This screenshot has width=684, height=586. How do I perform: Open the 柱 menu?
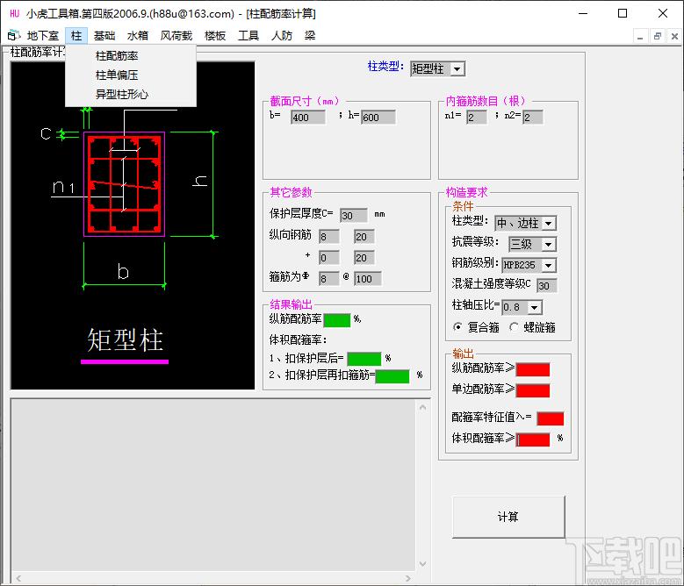(x=76, y=36)
